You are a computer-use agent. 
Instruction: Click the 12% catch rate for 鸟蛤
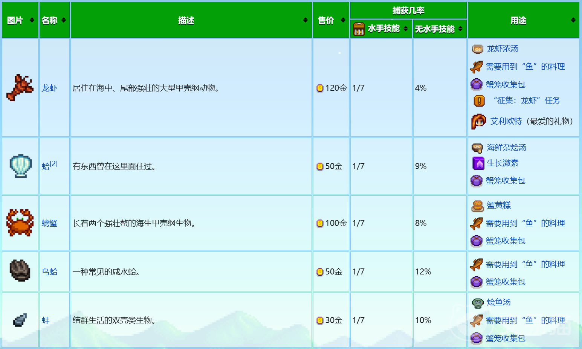pos(423,272)
